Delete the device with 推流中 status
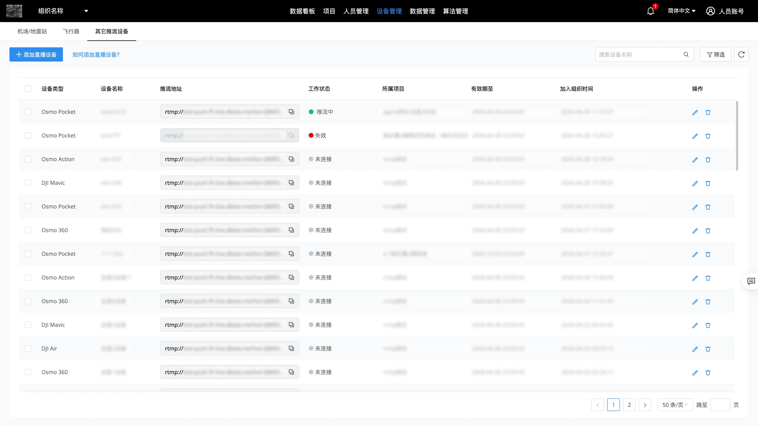The image size is (758, 426). (708, 112)
